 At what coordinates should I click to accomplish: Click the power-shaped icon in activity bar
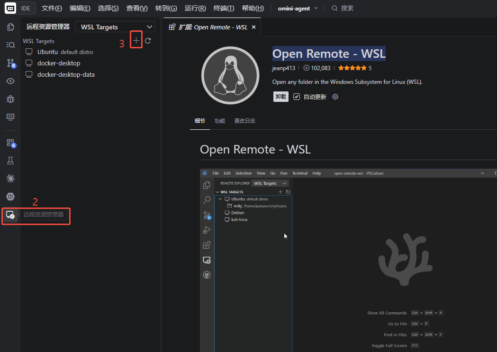coord(10,197)
